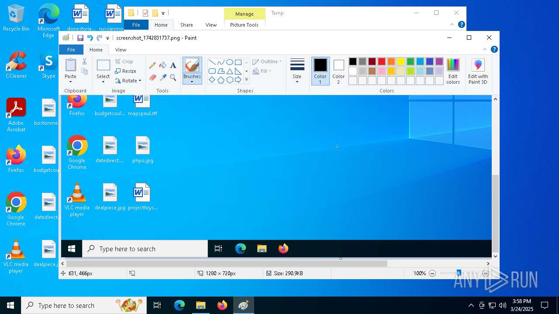Click the rectangular Select tool icon
The height and width of the screenshot is (314, 559).
(103, 65)
